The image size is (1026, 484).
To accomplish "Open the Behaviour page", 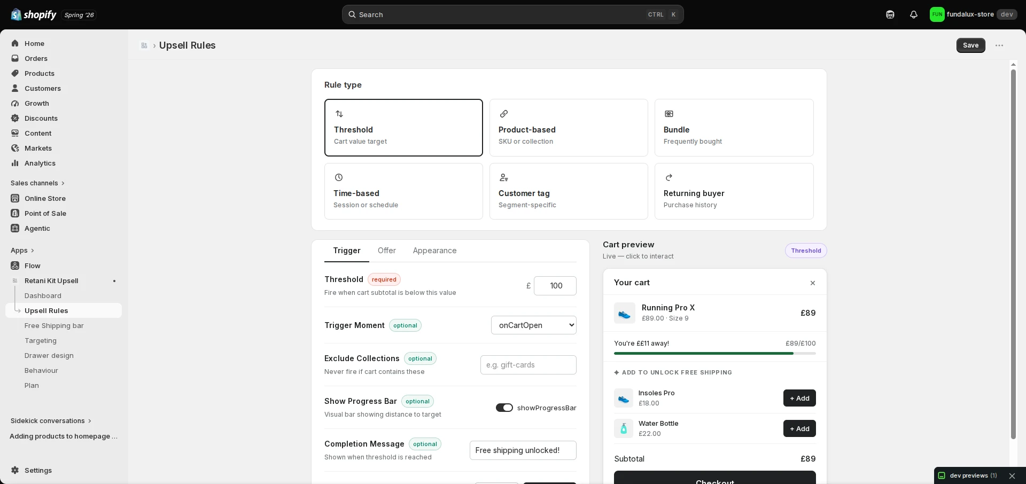I will point(41,371).
